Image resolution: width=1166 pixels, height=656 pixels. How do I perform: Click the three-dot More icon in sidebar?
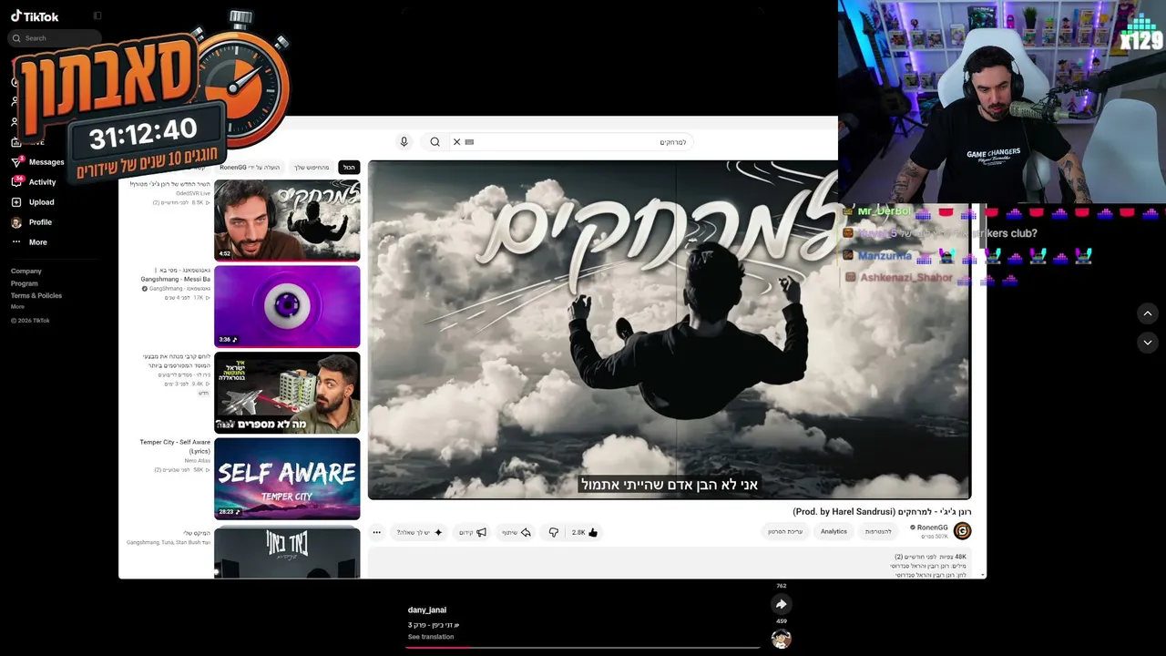[16, 242]
